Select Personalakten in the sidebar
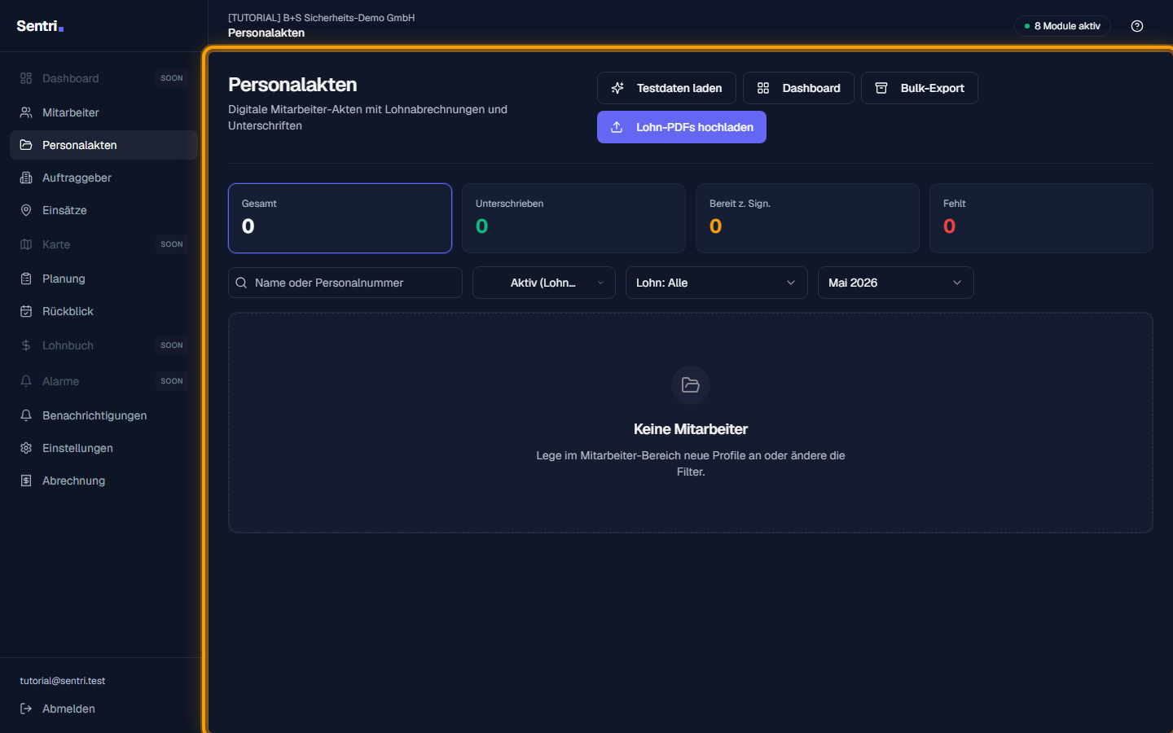1173x733 pixels. pyautogui.click(x=103, y=145)
